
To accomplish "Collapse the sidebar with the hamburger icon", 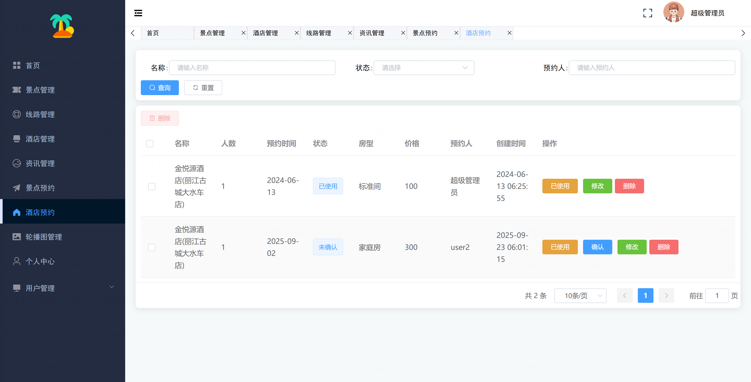I will click(x=138, y=13).
